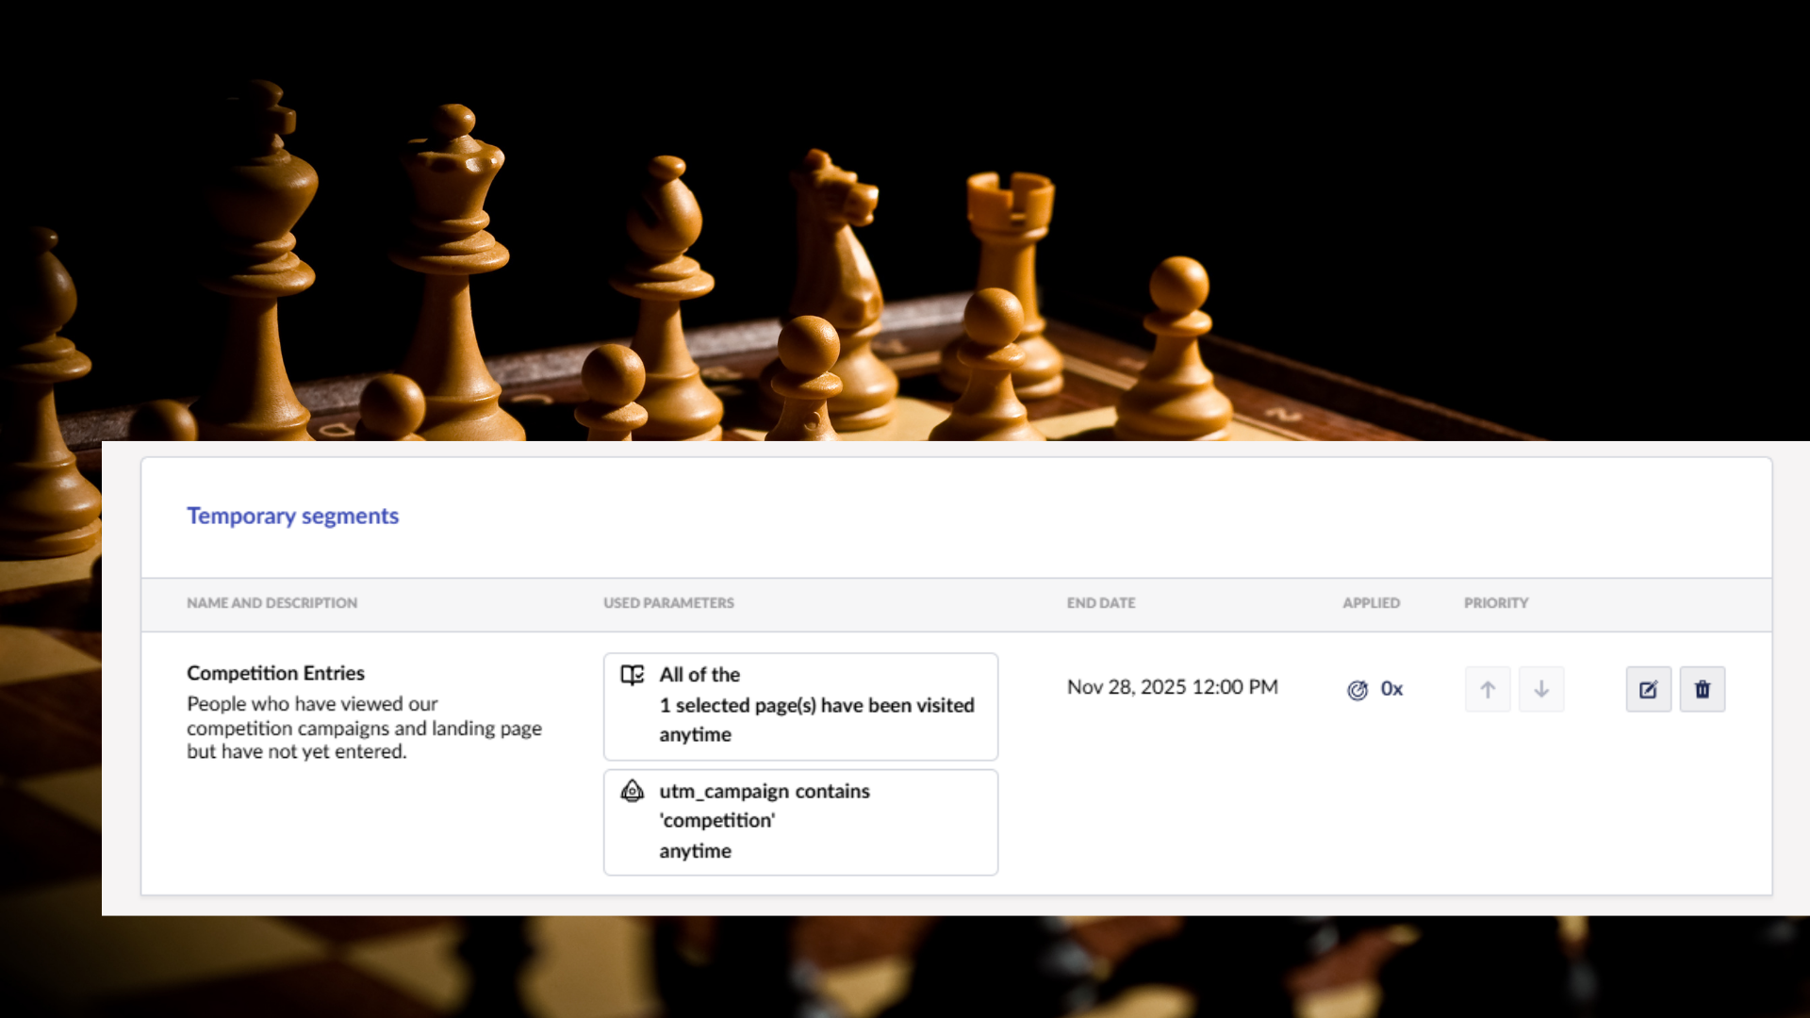Screen dimensions: 1810x1018
Task: Click the Applied column header
Action: pos(1372,603)
